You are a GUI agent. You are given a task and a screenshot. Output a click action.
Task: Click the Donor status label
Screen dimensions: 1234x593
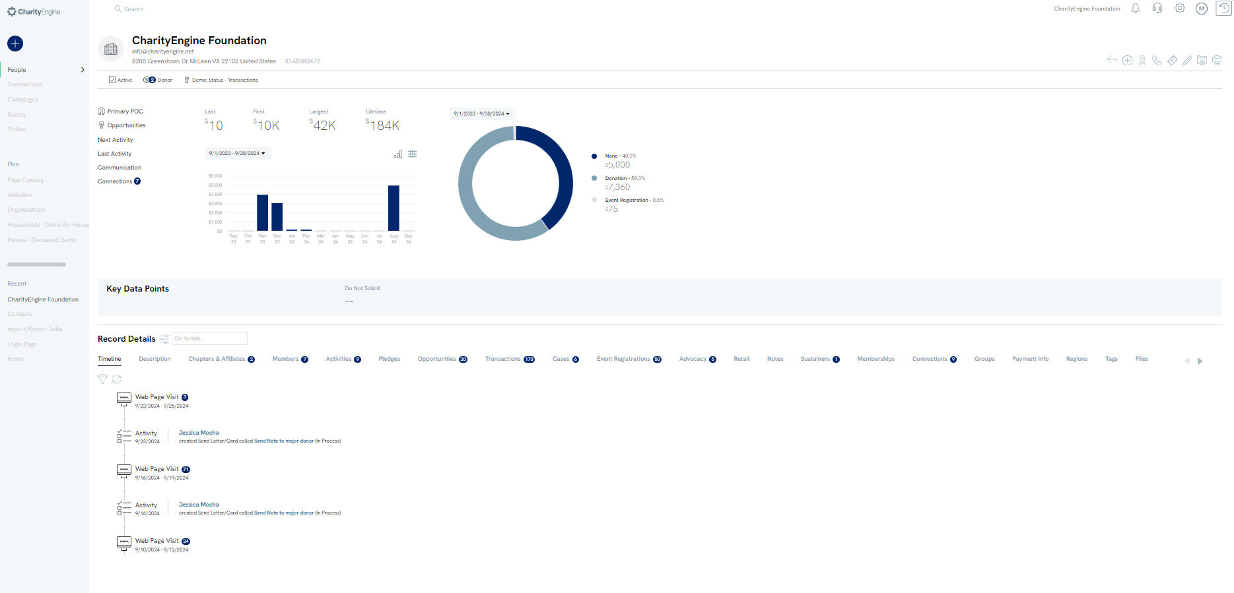(164, 80)
